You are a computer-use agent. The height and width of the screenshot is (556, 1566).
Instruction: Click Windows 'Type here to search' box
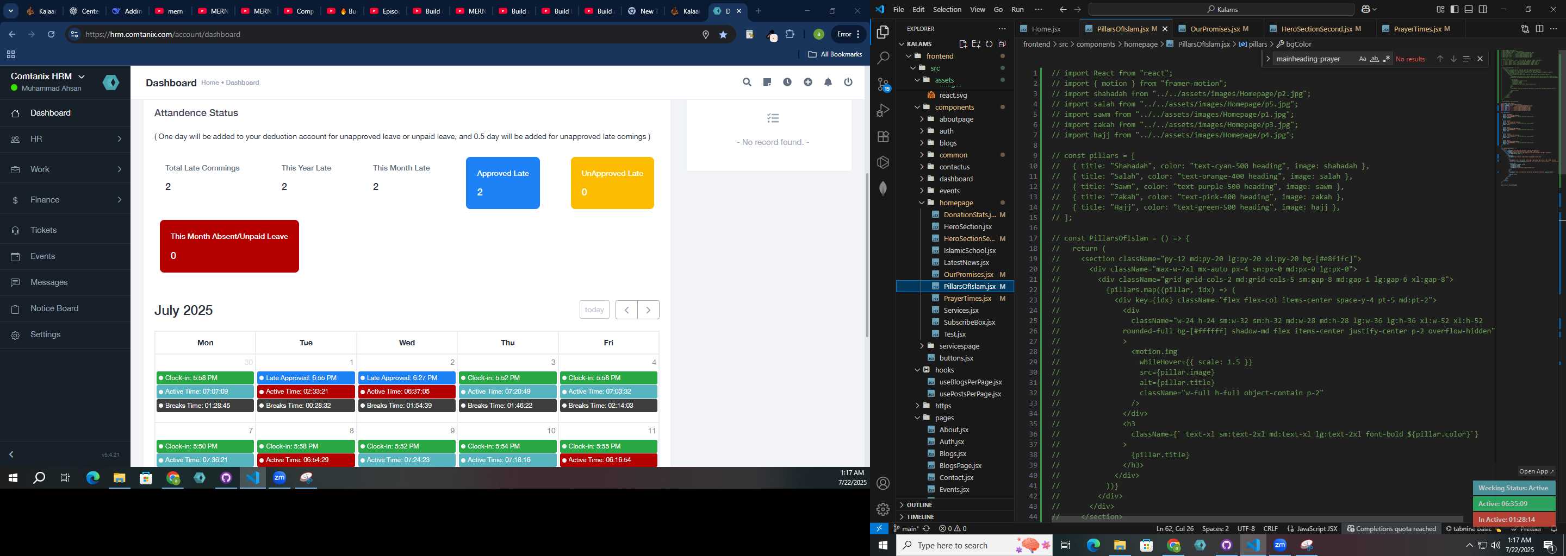(974, 545)
